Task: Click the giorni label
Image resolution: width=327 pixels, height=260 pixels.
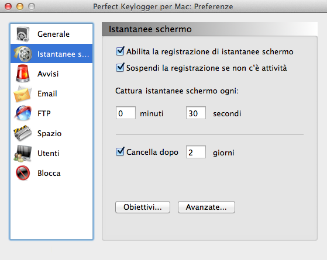Action: pyautogui.click(x=223, y=153)
